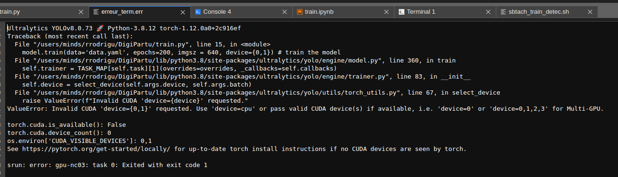Click the Terminal 1 tab icon
This screenshot has height=177, width=618.
point(402,11)
